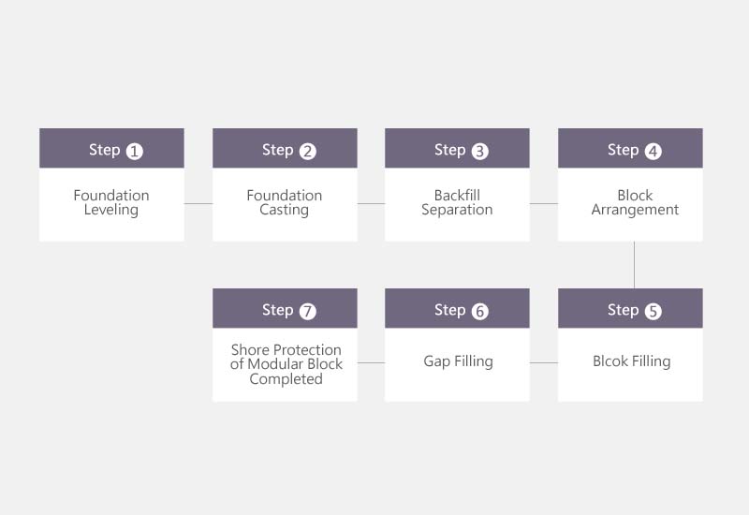This screenshot has width=749, height=515.
Task: Click the Block Arrangement box
Action: 630,204
